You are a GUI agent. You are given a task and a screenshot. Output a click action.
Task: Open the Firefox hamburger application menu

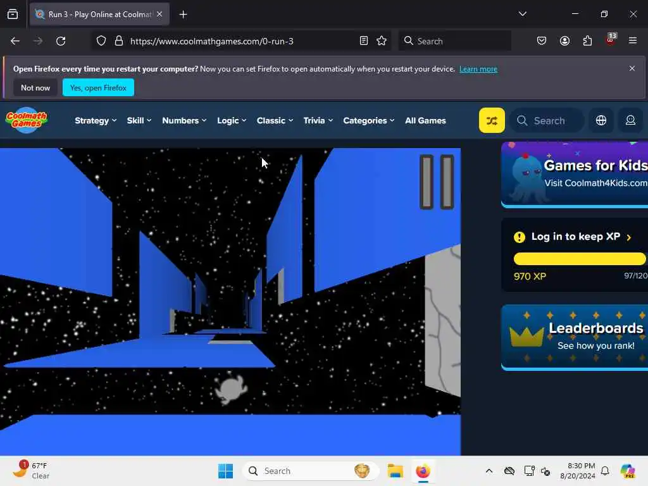coord(632,40)
